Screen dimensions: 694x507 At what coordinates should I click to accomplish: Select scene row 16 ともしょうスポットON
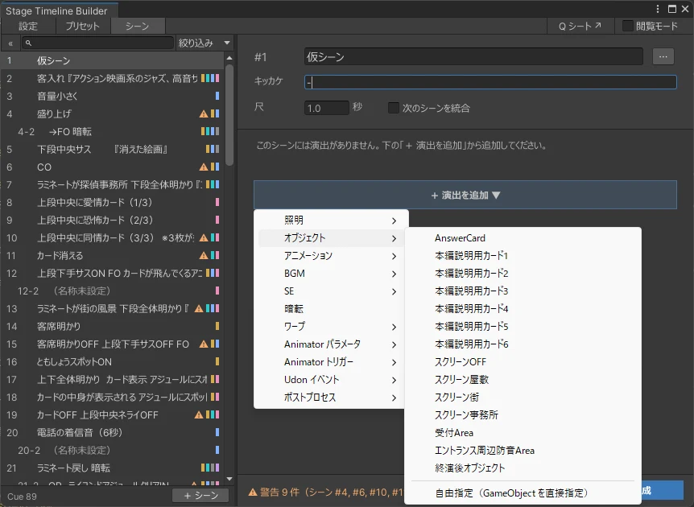coord(113,361)
